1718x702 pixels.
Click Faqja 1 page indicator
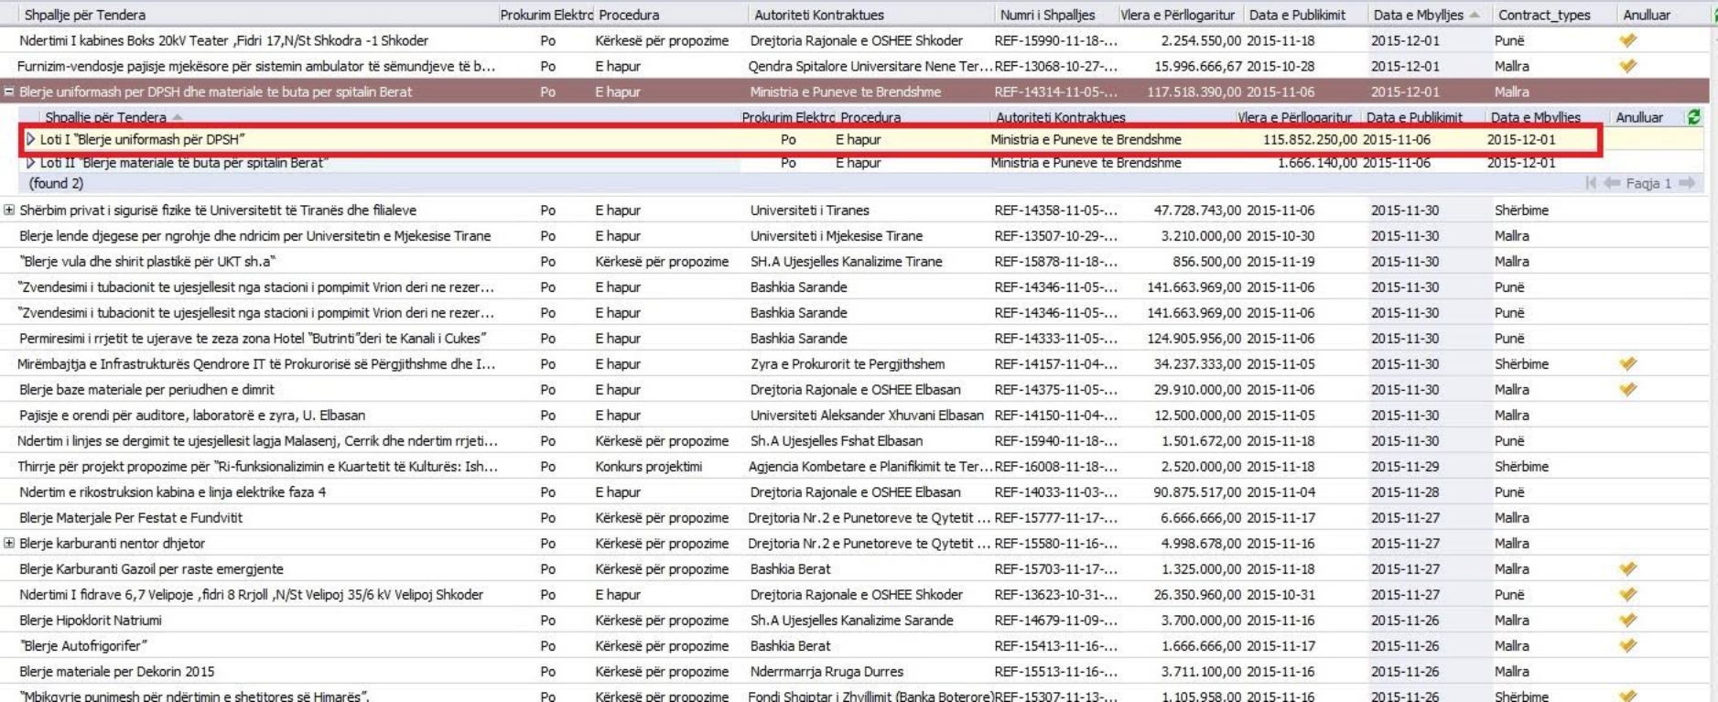(1648, 183)
